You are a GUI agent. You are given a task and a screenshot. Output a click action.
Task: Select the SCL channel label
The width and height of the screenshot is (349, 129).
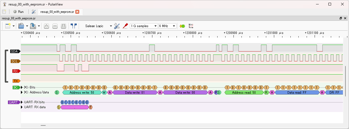point(15,61)
